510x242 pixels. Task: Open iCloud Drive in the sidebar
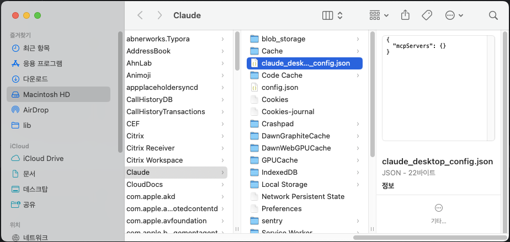(59, 159)
